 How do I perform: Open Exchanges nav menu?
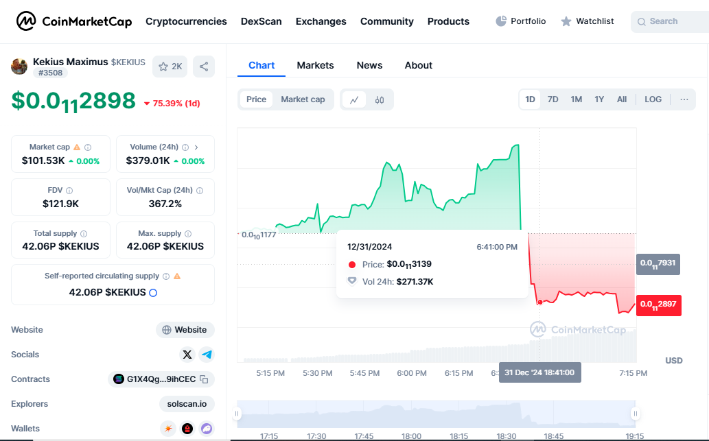(x=321, y=21)
